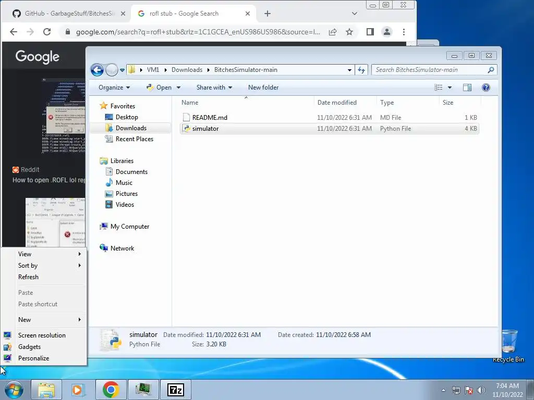
Task: Click the search magnifier in Explorer
Action: click(x=491, y=70)
